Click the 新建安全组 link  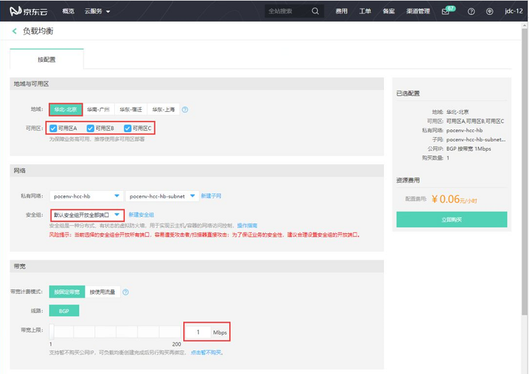point(141,215)
